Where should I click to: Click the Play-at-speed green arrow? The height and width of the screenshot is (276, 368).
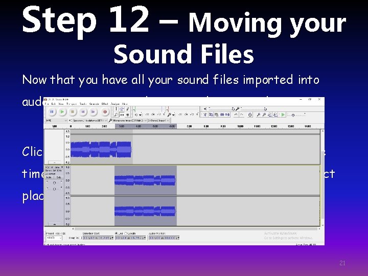283,114
